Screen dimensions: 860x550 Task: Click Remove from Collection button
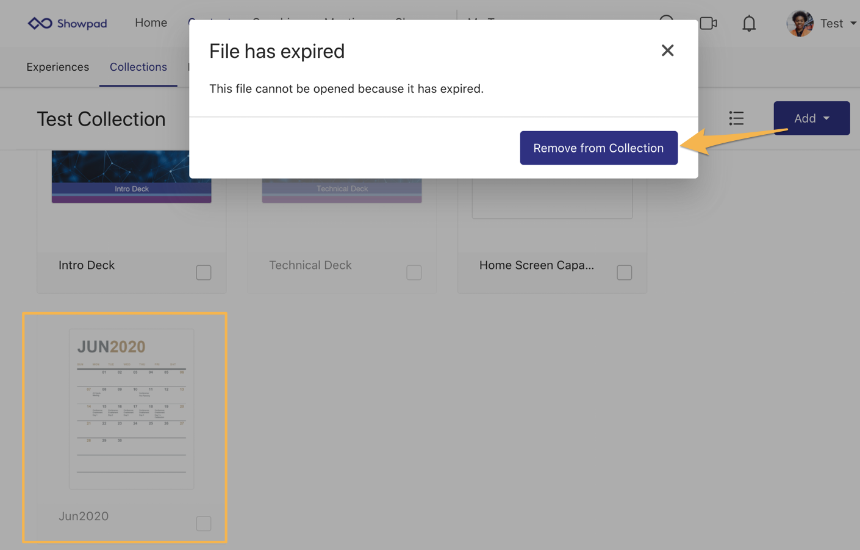[x=598, y=148]
